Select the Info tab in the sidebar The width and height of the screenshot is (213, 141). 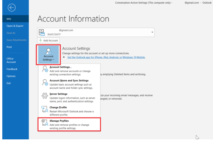click(15, 19)
